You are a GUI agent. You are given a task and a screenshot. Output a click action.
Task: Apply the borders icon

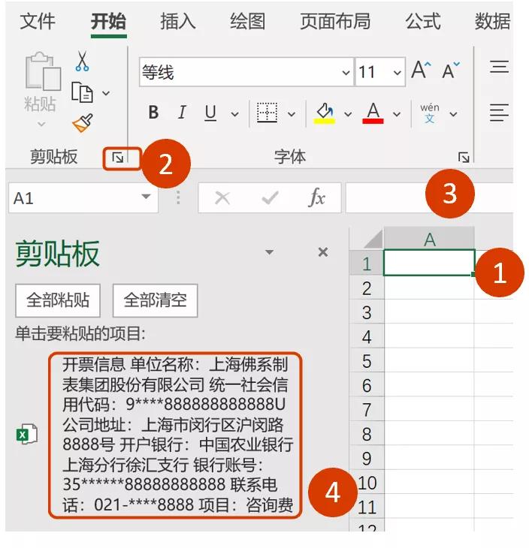(267, 113)
